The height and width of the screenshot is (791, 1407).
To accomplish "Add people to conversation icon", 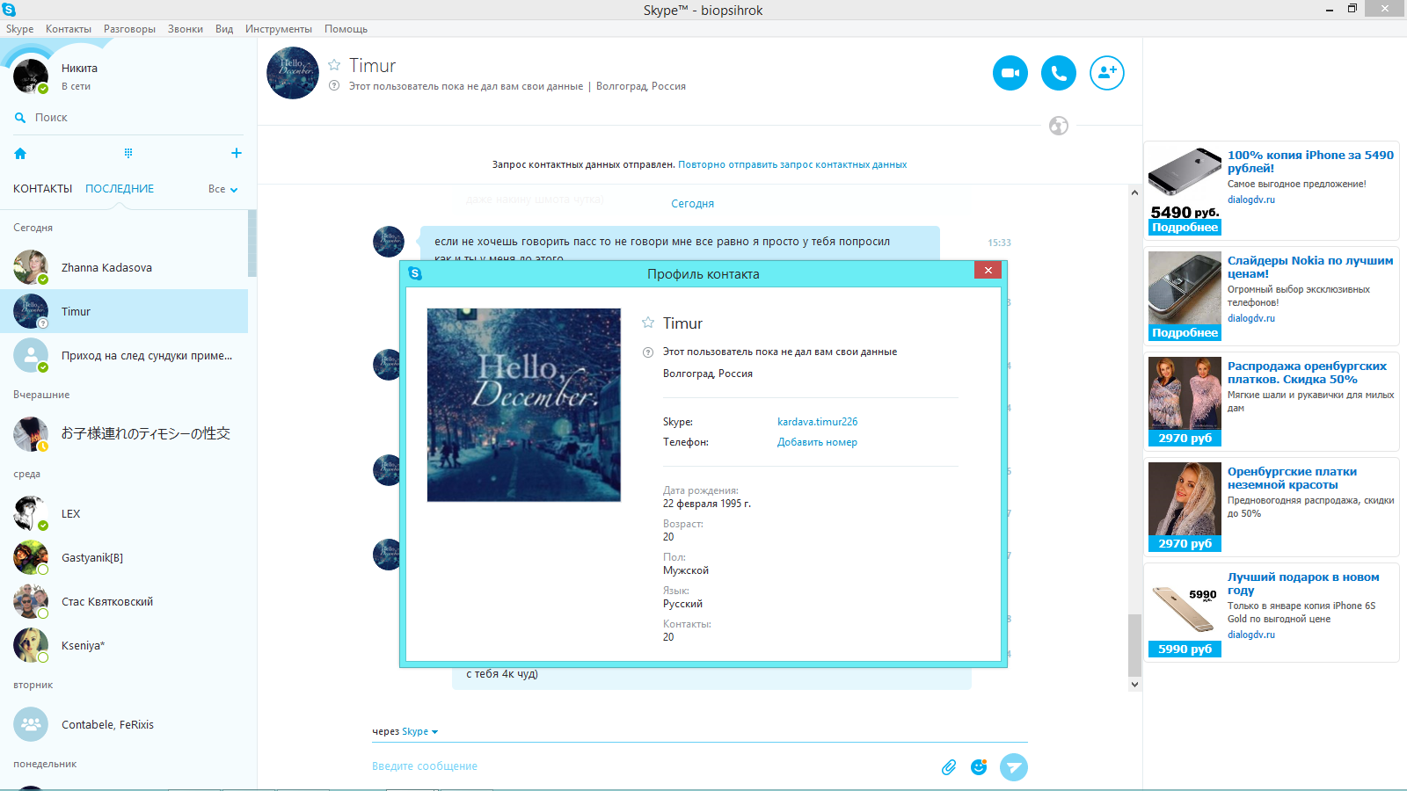I will [1107, 73].
